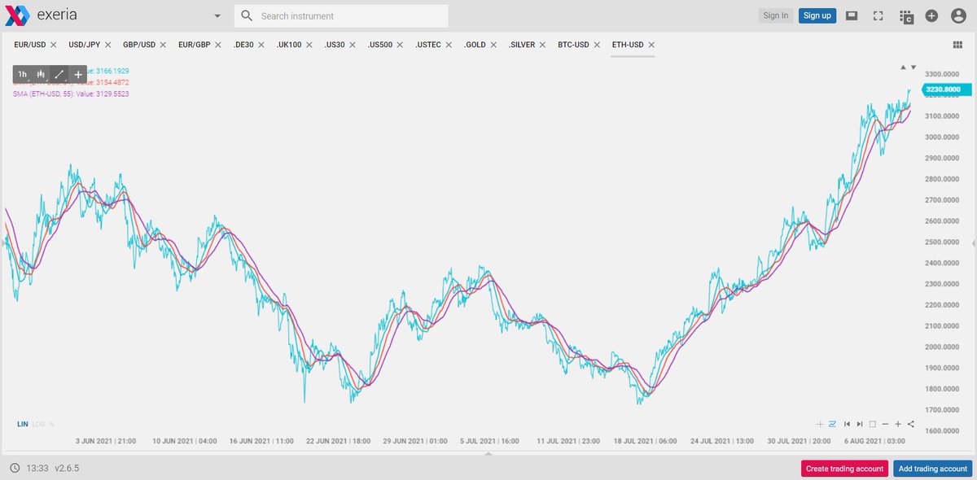Screen dimensions: 977x480
Task: Click the Sign In button
Action: [774, 15]
